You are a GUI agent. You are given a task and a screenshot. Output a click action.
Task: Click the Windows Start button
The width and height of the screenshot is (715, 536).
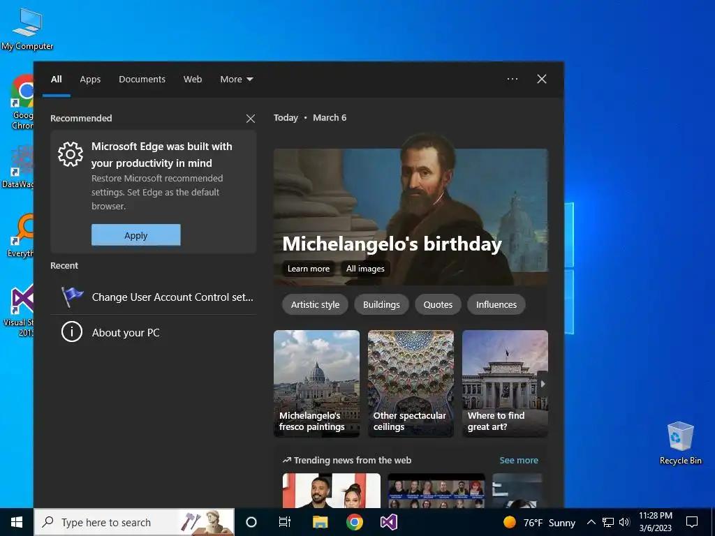click(17, 522)
